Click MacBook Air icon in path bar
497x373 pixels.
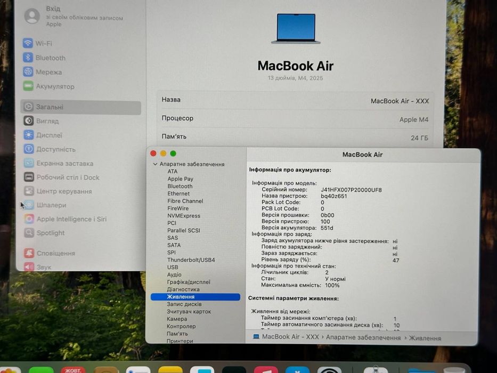(x=256, y=337)
